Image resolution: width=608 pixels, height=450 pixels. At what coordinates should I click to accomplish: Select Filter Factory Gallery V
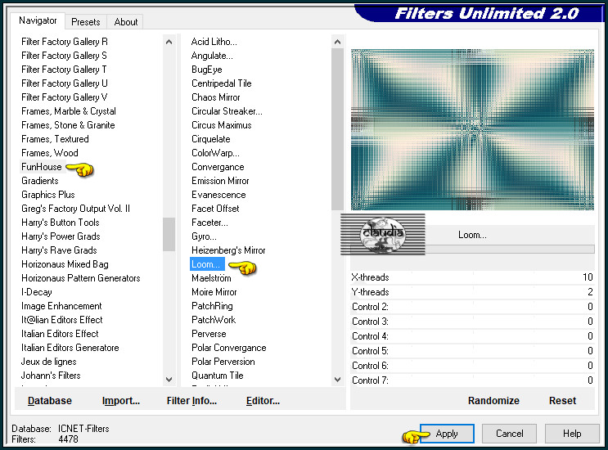pos(65,97)
